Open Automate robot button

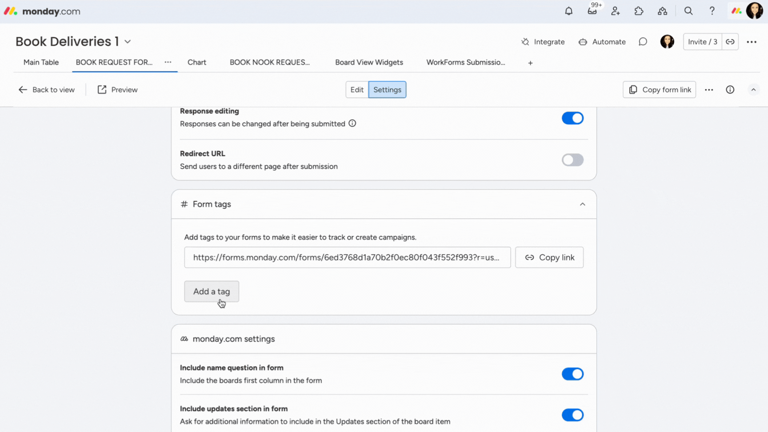(x=602, y=42)
